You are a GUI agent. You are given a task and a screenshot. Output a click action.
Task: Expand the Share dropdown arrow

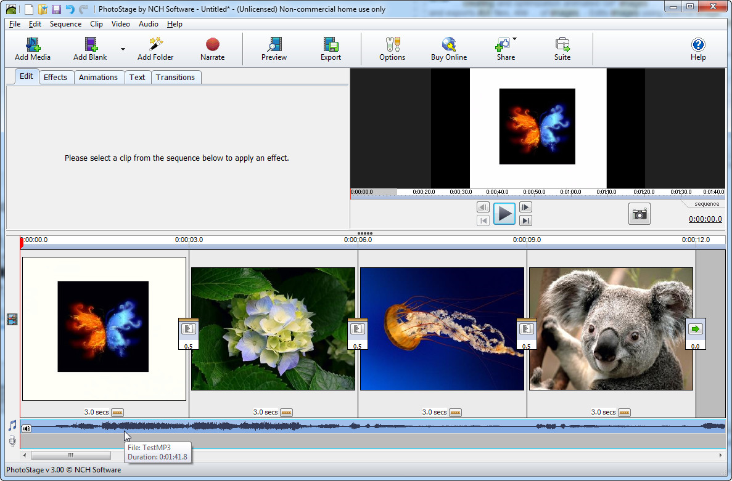point(514,39)
